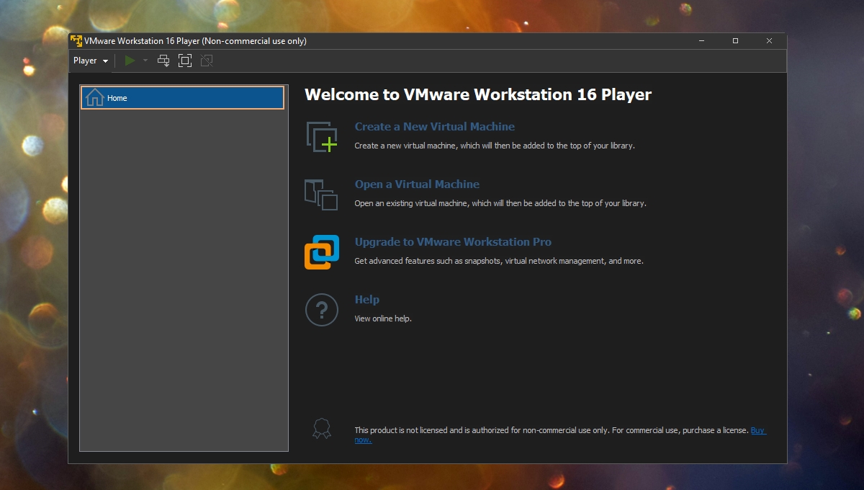
Task: Open the Help link
Action: 367,300
